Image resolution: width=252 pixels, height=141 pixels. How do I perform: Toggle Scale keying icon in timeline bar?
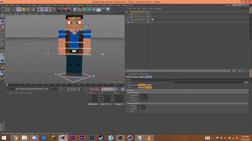point(107,89)
